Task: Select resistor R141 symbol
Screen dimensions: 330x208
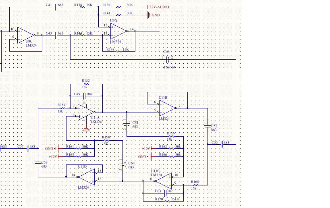Action: pos(119,15)
